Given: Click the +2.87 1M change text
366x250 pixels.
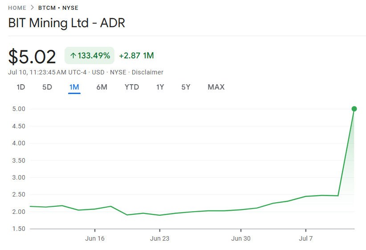Looking at the screenshot, I should [137, 56].
